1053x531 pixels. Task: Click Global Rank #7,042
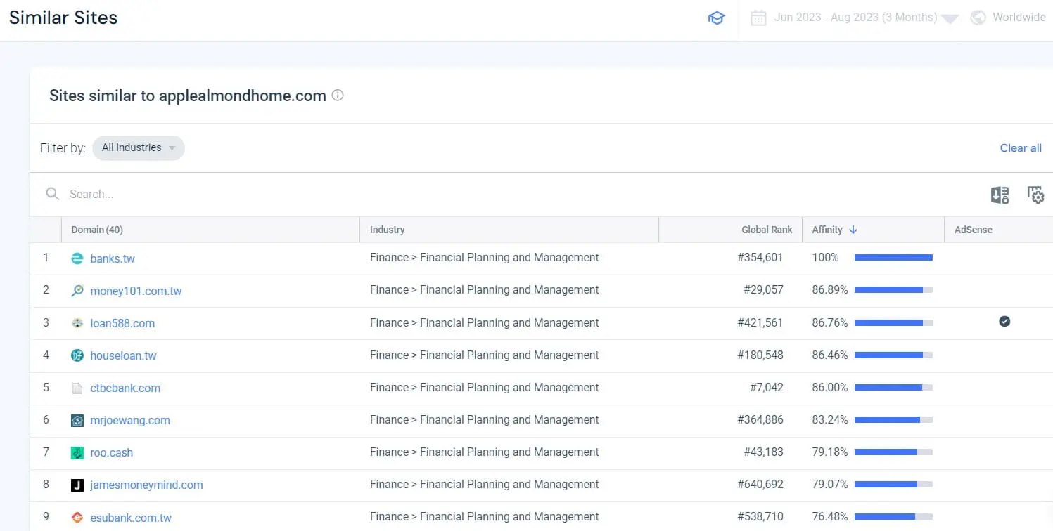point(767,387)
